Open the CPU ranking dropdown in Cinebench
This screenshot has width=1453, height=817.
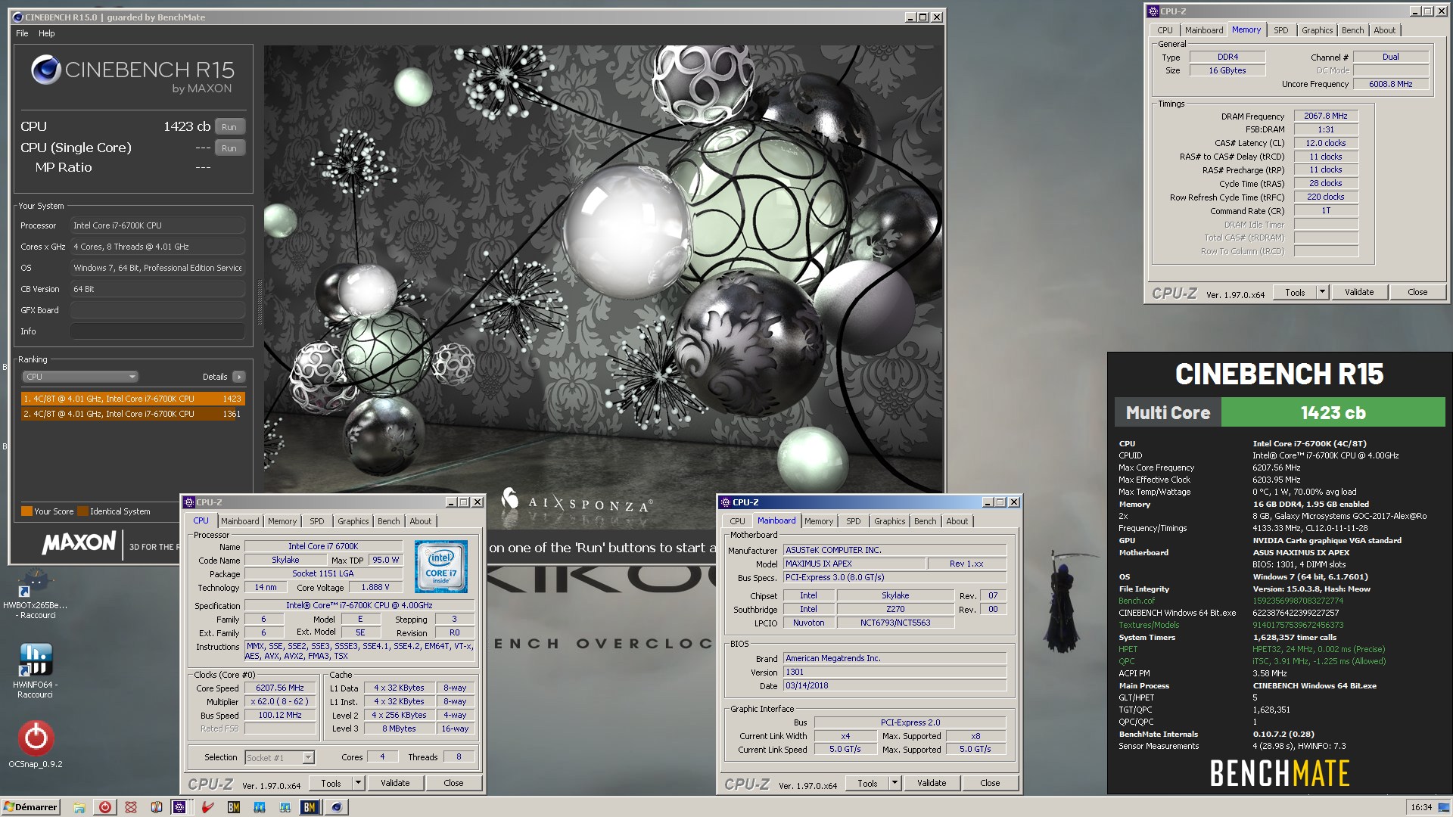[x=79, y=377]
